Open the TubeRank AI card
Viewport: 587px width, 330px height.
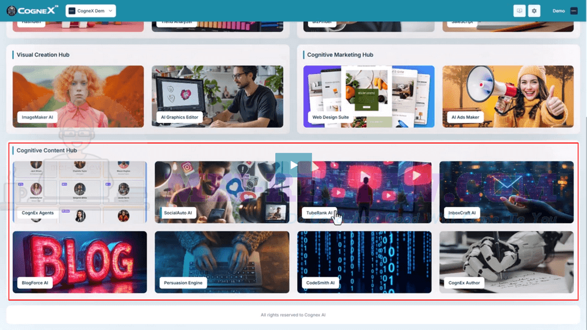tap(364, 192)
